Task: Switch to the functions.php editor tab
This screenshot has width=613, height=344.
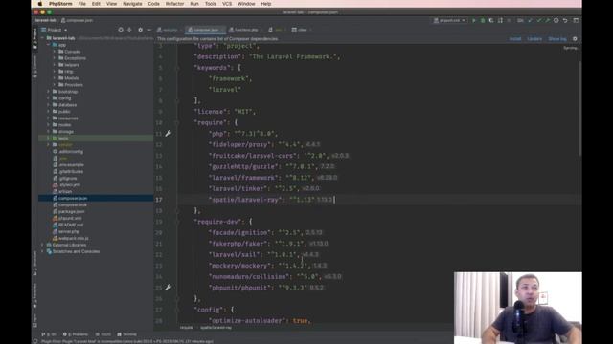Action: [245, 30]
